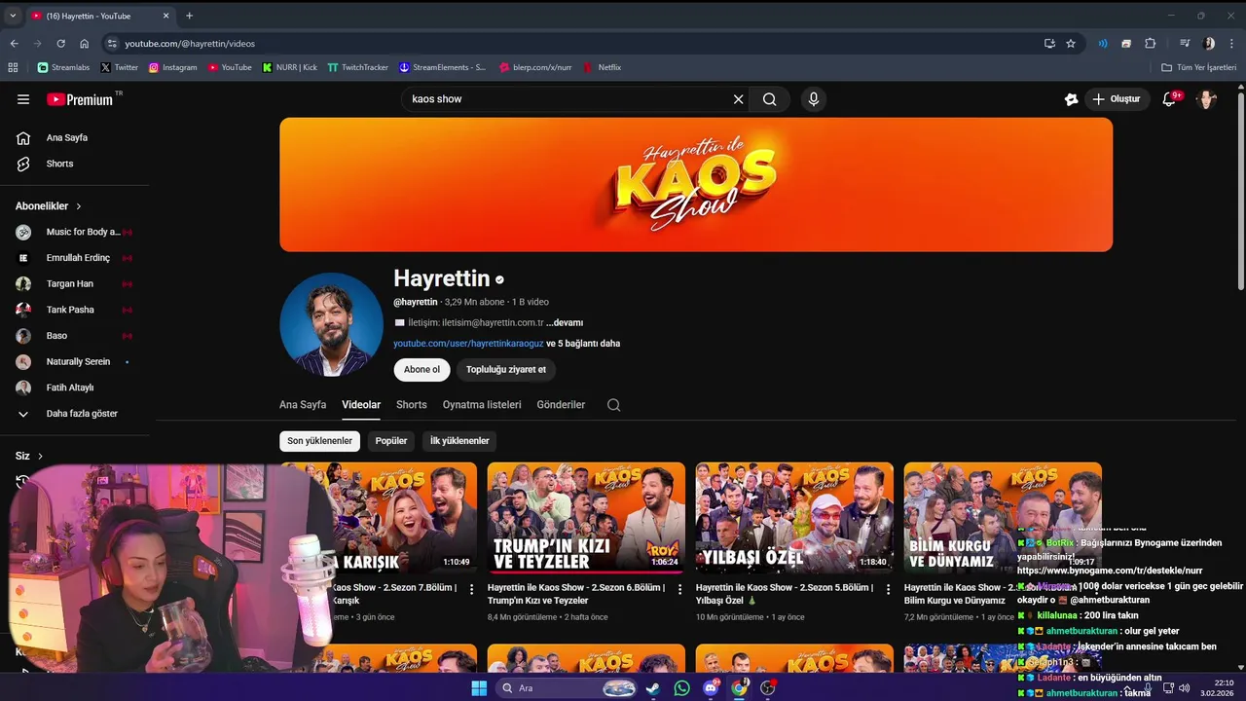Expand the Siz section chevron
Screen dimensions: 1246x701
[40, 456]
